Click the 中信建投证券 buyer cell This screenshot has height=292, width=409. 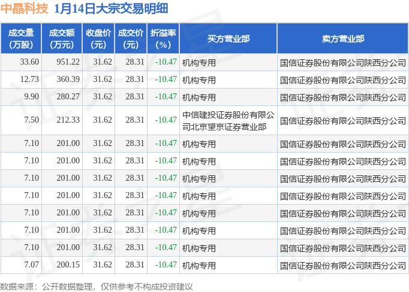[x=228, y=121]
